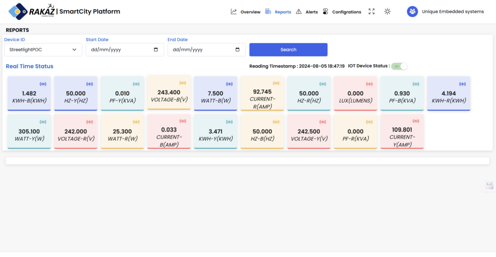Click signal icon on CURRENT-Y(AMP) card
496x257 pixels.
[416, 121]
